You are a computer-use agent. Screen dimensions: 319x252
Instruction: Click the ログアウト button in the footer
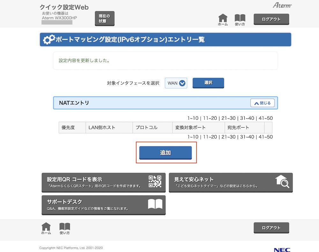pos(271,228)
